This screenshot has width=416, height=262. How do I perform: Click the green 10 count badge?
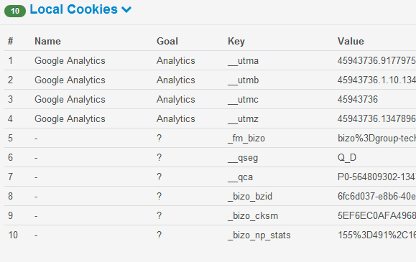15,11
